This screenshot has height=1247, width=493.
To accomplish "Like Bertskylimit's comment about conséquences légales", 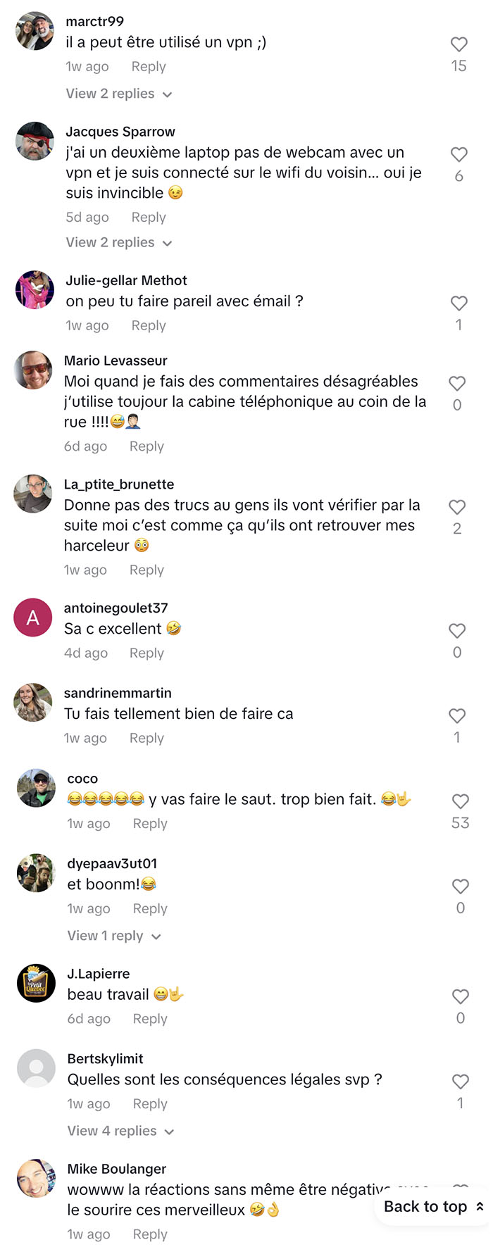I will click(461, 1082).
